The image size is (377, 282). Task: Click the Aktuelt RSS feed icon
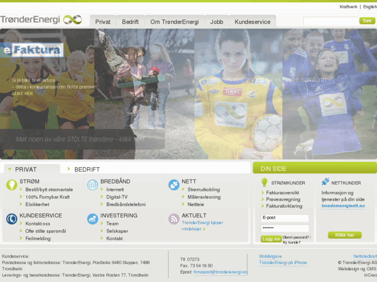pos(174,219)
